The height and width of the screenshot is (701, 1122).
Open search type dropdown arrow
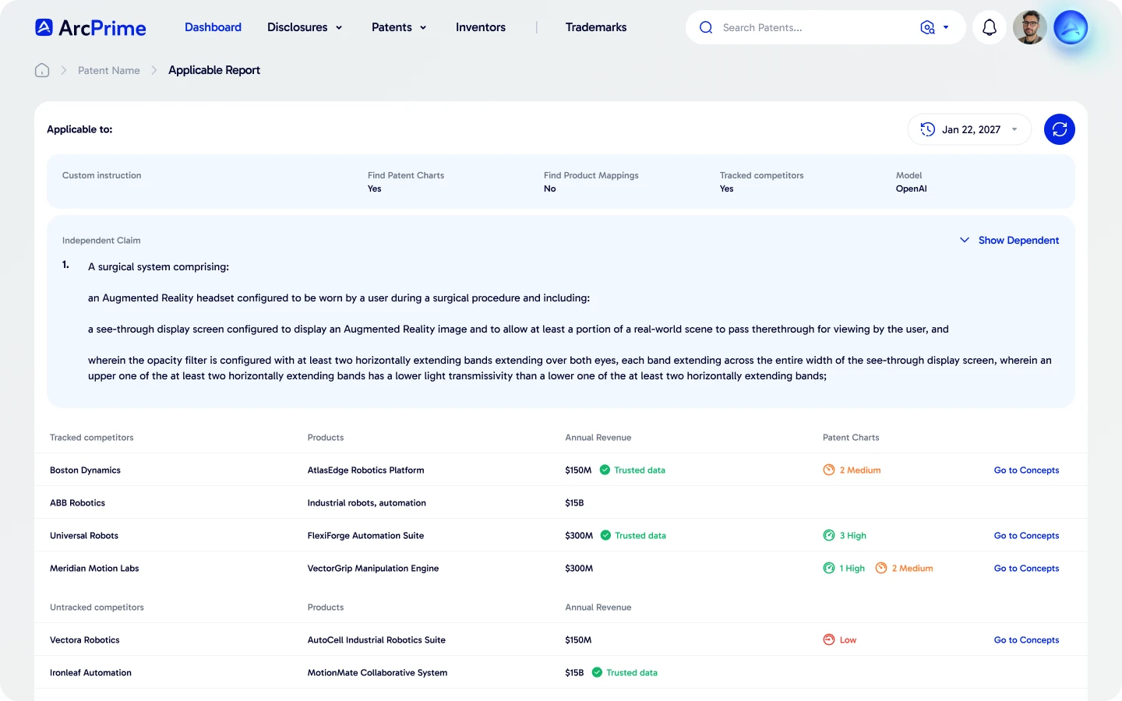(x=946, y=27)
